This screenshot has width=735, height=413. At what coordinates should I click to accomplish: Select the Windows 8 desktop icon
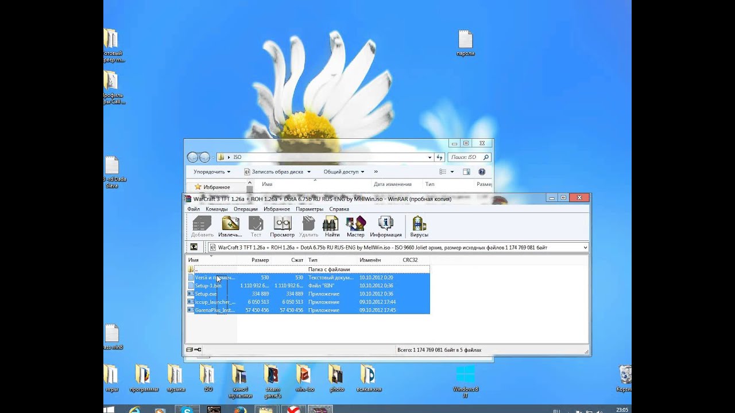point(465,380)
